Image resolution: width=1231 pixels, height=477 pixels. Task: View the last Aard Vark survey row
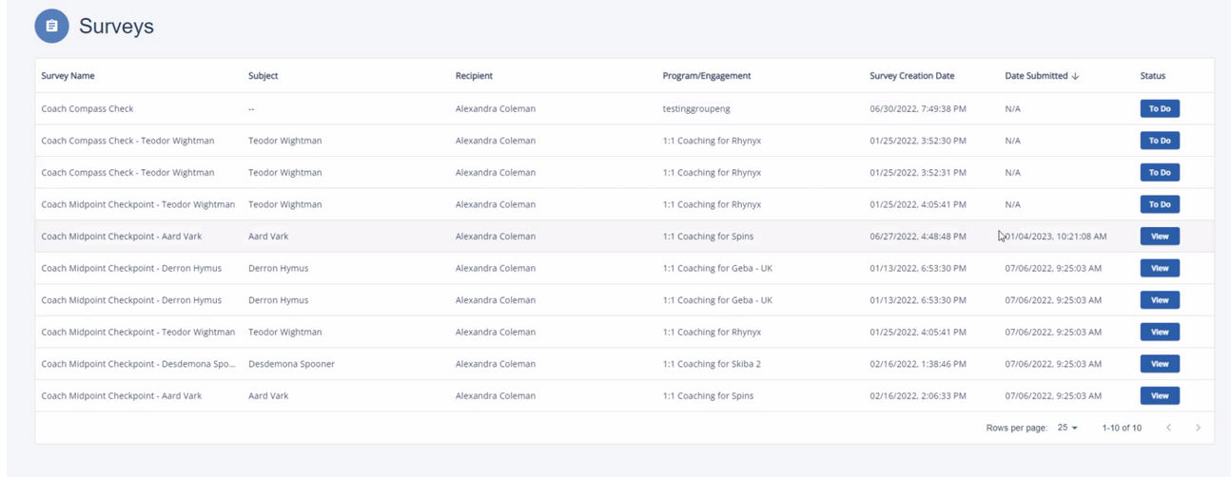[x=1160, y=395]
